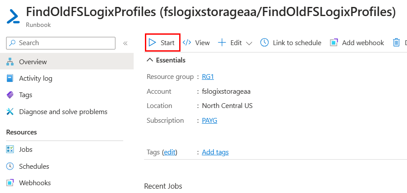Screen dimensions: 407x193
Task: Collapse the Essentials section
Action: point(150,60)
